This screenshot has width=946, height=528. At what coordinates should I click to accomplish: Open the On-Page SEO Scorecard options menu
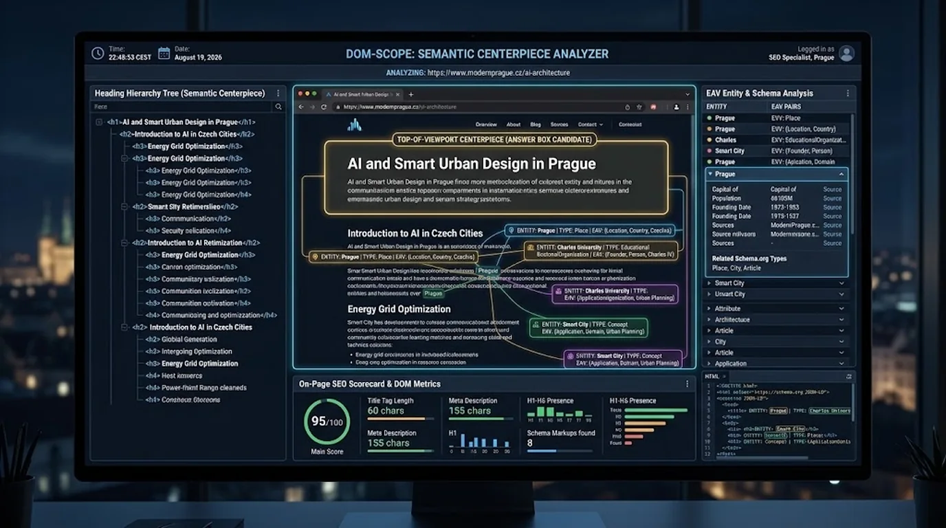[x=687, y=384]
